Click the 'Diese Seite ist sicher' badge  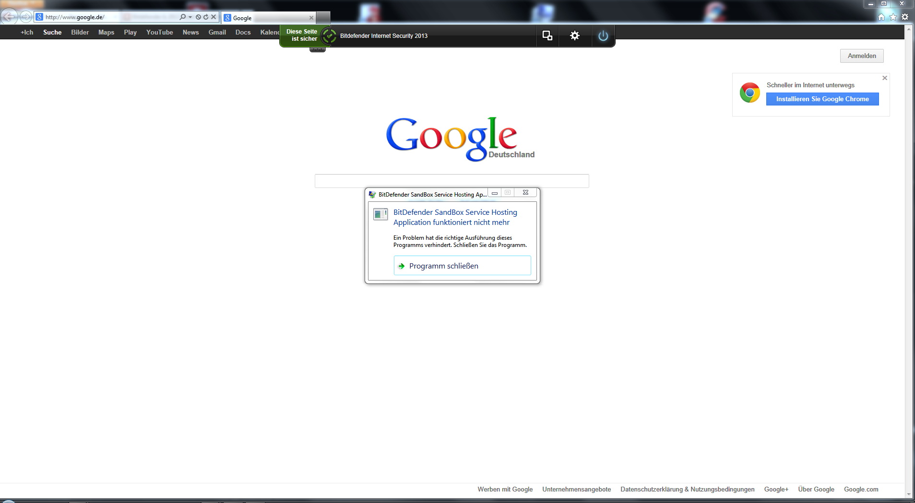301,35
